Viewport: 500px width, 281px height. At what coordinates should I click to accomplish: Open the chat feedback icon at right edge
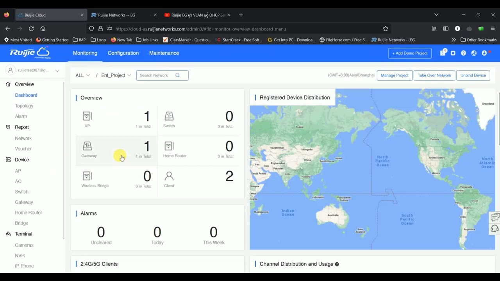tap(495, 218)
